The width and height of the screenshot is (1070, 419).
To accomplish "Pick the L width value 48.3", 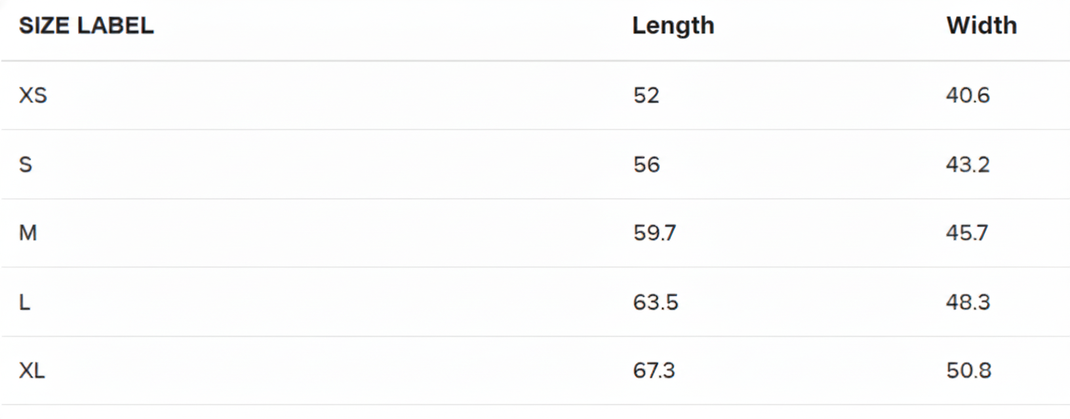I will (x=967, y=302).
